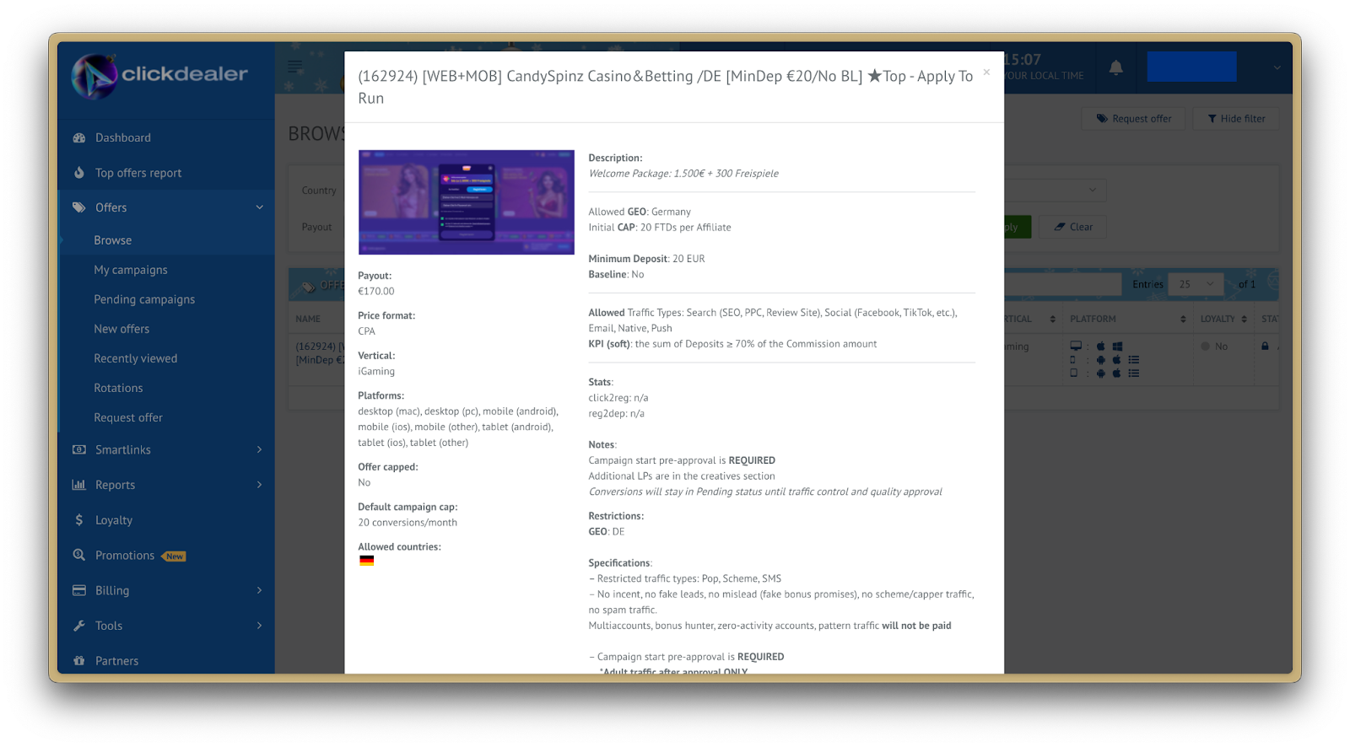Click the clickdealer logo
The height and width of the screenshot is (747, 1350).
pyautogui.click(x=159, y=76)
